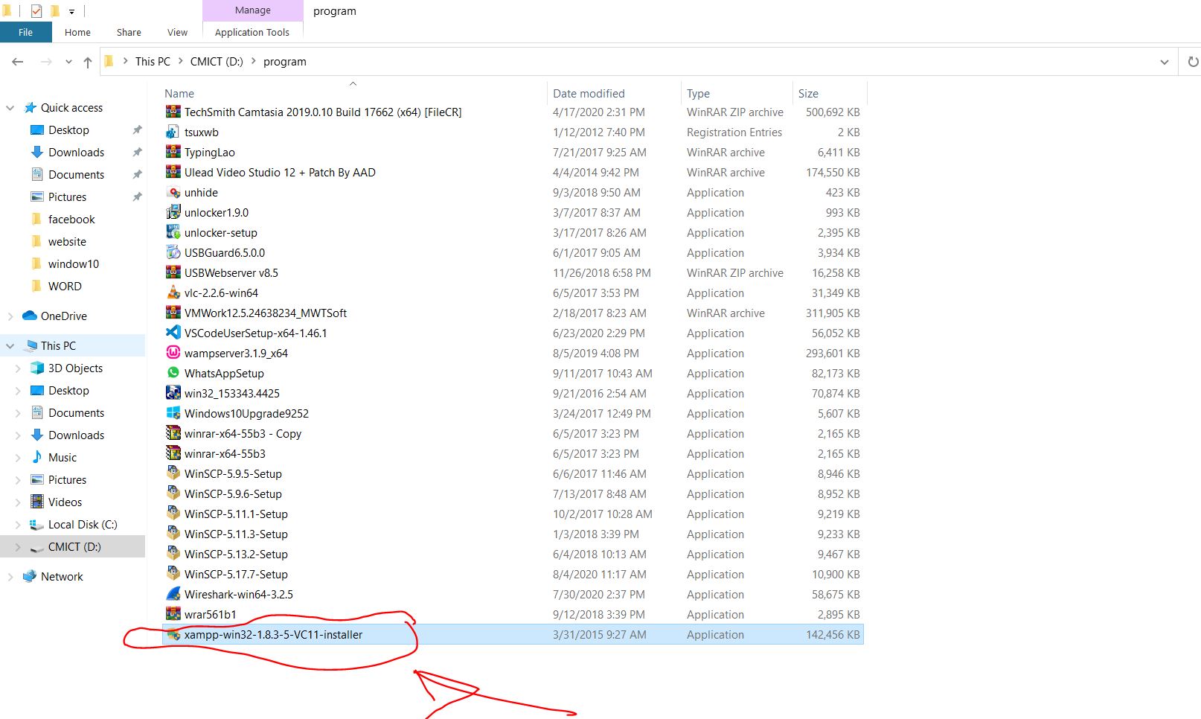
Task: Click the wampserver3.1.9_x64 icon
Action: tap(173, 353)
